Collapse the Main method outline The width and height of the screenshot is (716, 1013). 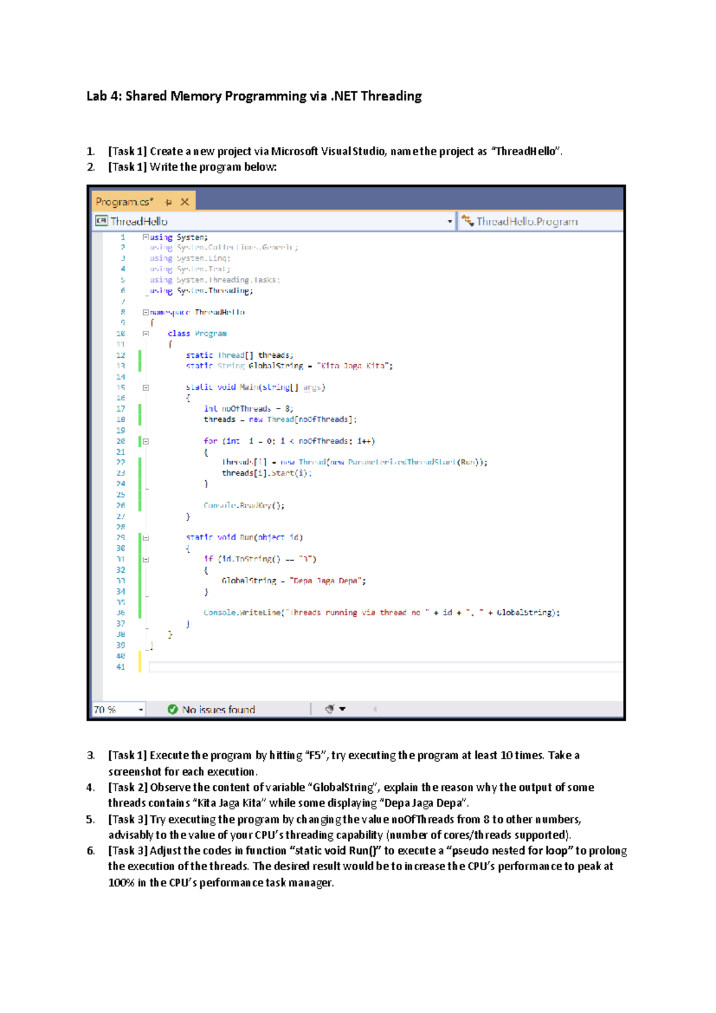click(146, 388)
